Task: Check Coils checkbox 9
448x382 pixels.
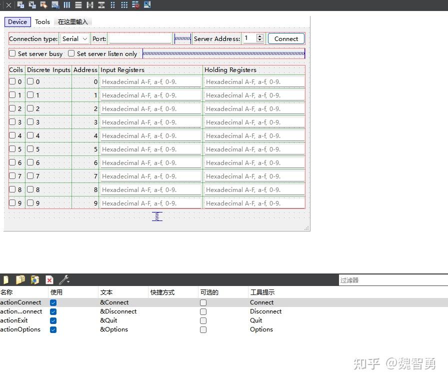Action: (12, 203)
